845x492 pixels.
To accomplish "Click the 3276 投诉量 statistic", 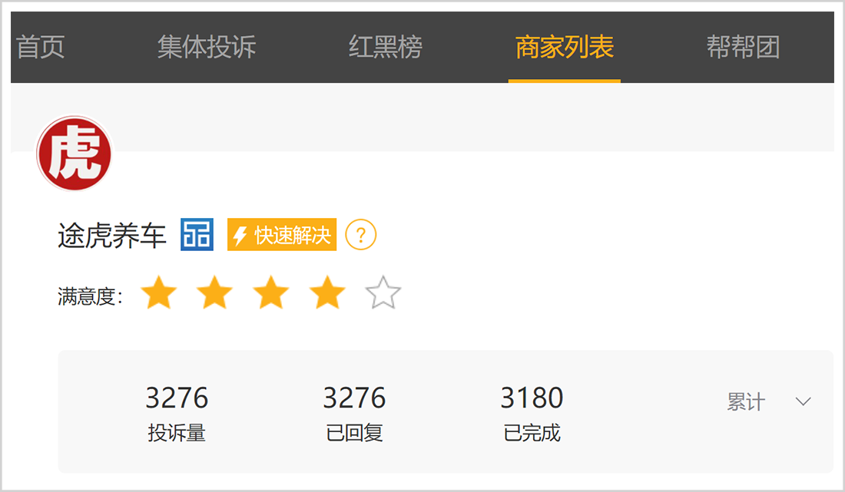I will pyautogui.click(x=177, y=413).
